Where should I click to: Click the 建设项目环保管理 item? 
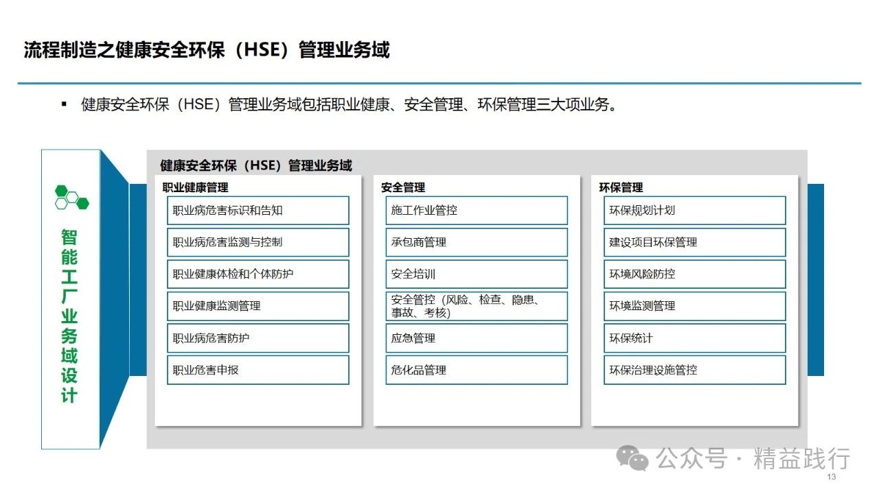point(694,242)
